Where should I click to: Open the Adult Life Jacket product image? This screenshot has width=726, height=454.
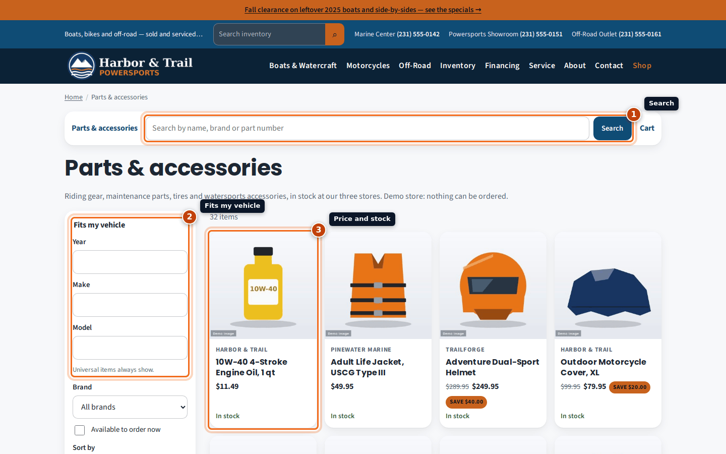(378, 286)
